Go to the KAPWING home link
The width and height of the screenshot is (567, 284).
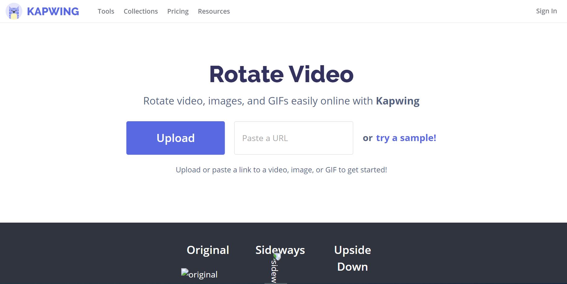(x=53, y=11)
